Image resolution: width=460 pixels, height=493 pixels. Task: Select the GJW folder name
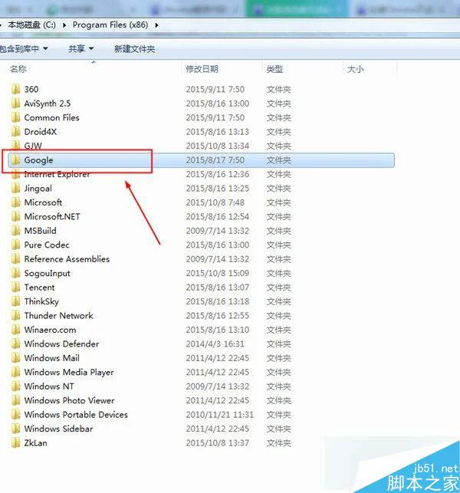(x=33, y=146)
